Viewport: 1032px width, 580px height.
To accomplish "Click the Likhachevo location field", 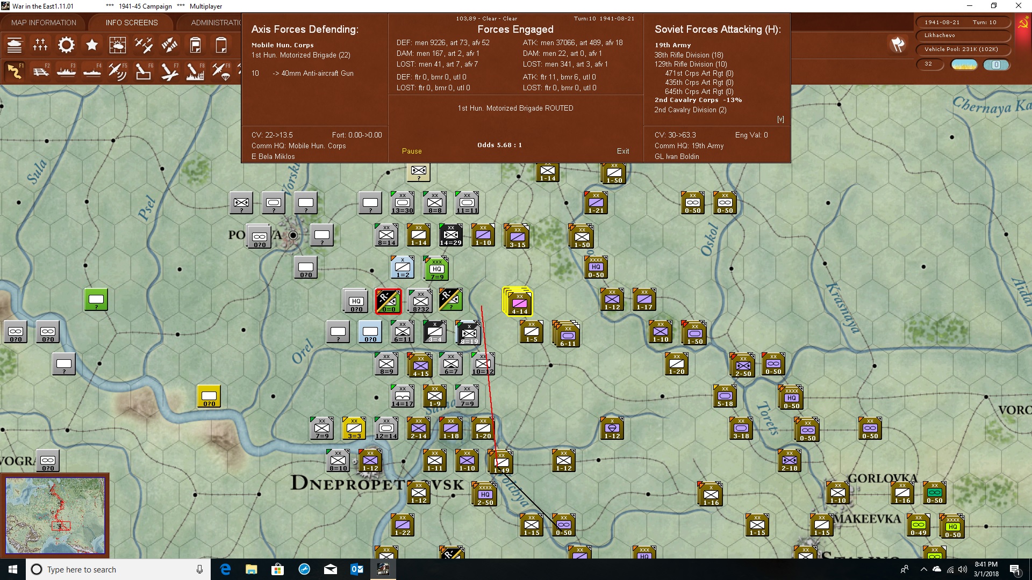I will point(962,35).
